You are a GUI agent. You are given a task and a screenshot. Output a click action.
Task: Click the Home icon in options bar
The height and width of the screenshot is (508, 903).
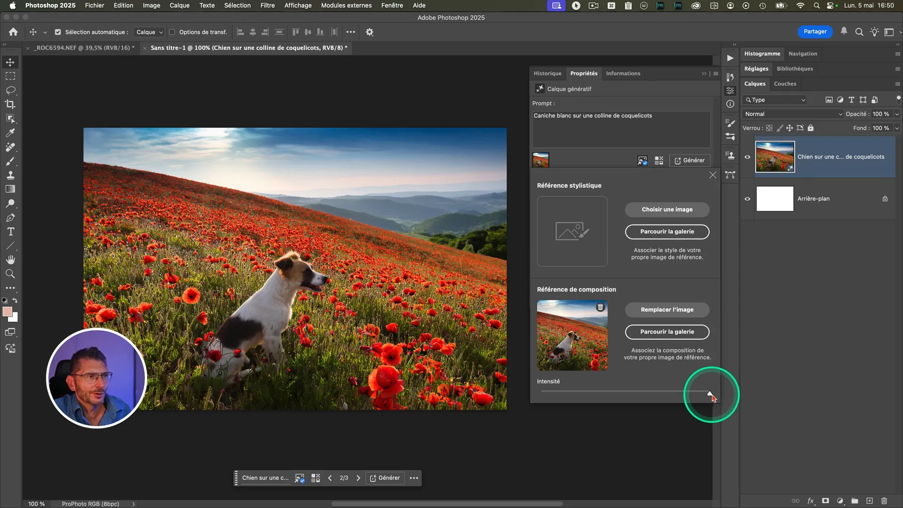tap(13, 32)
